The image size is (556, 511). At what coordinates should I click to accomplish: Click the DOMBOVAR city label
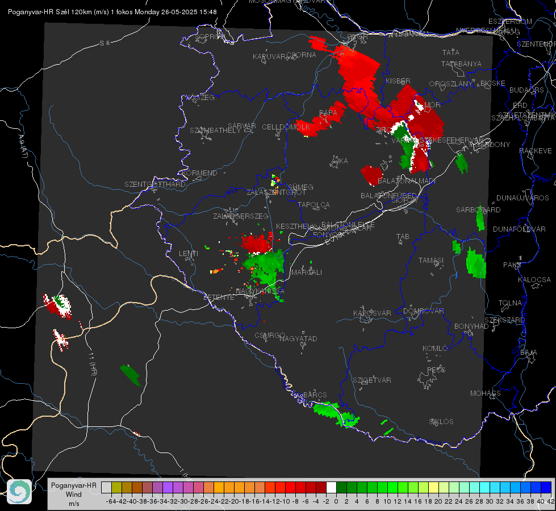(x=423, y=311)
